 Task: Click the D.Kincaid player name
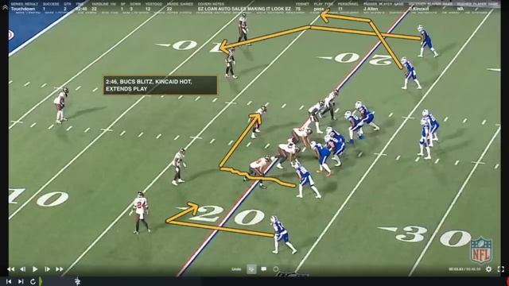(x=419, y=9)
